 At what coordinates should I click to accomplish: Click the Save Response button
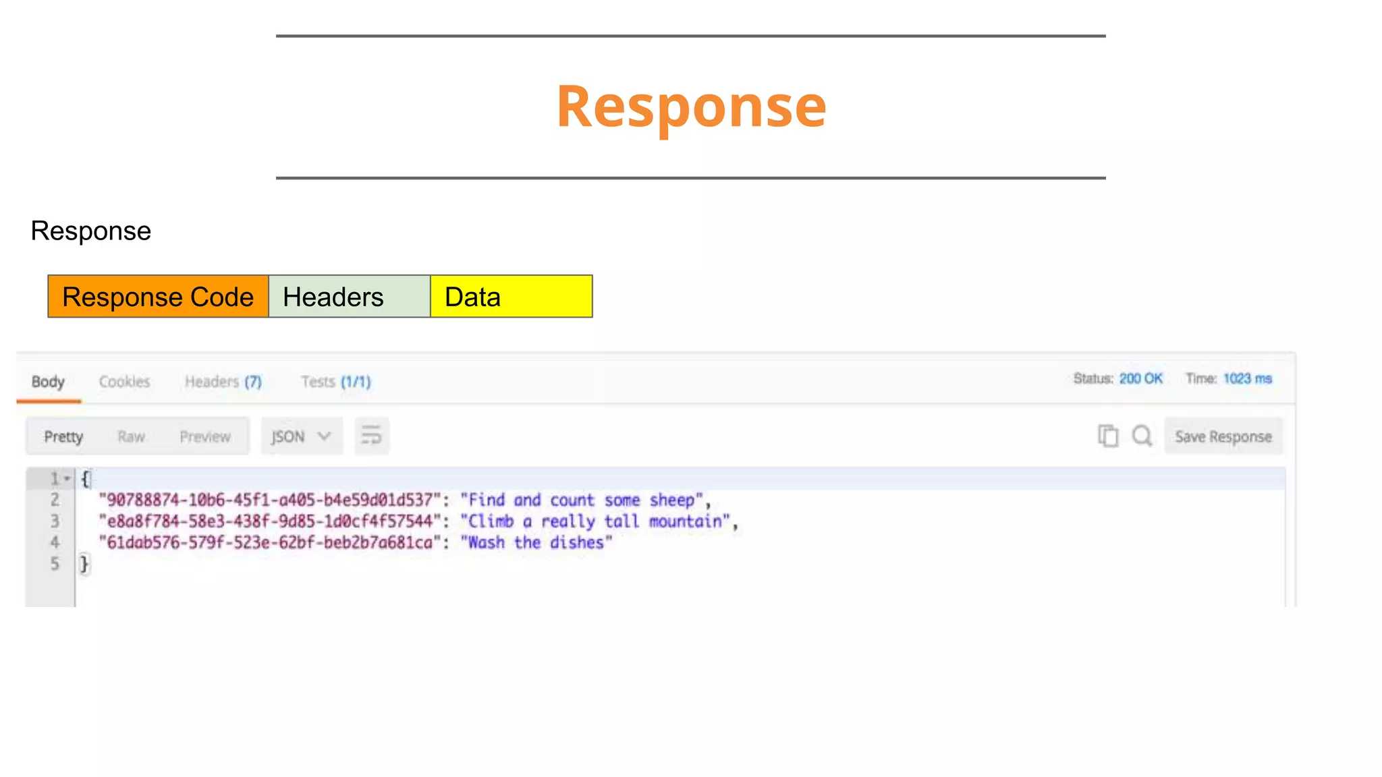[1223, 436]
